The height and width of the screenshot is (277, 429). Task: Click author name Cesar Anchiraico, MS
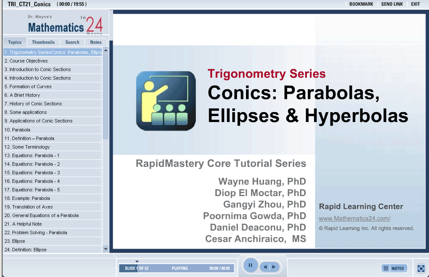point(255,239)
